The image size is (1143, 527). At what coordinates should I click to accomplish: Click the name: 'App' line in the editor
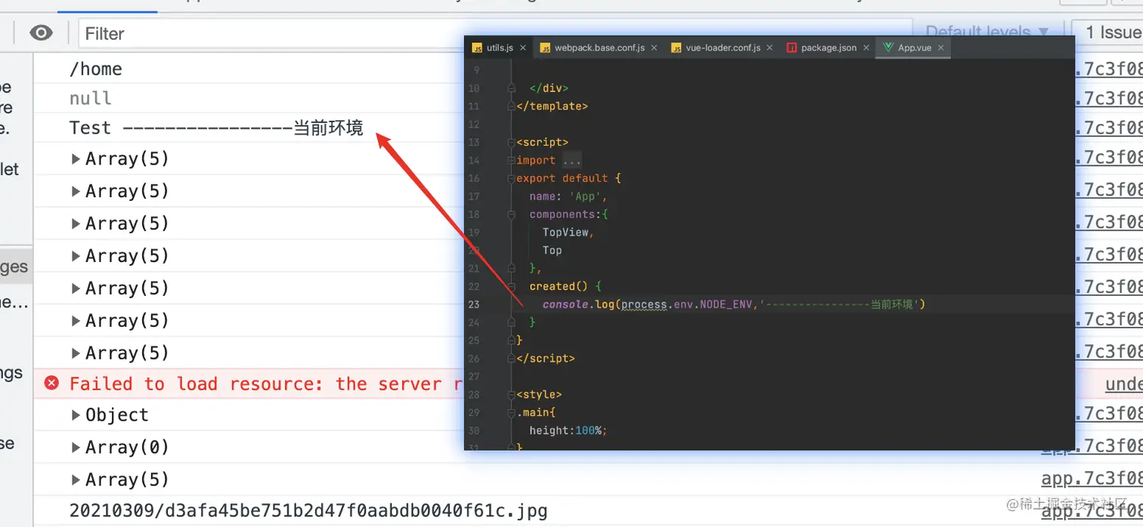point(568,196)
